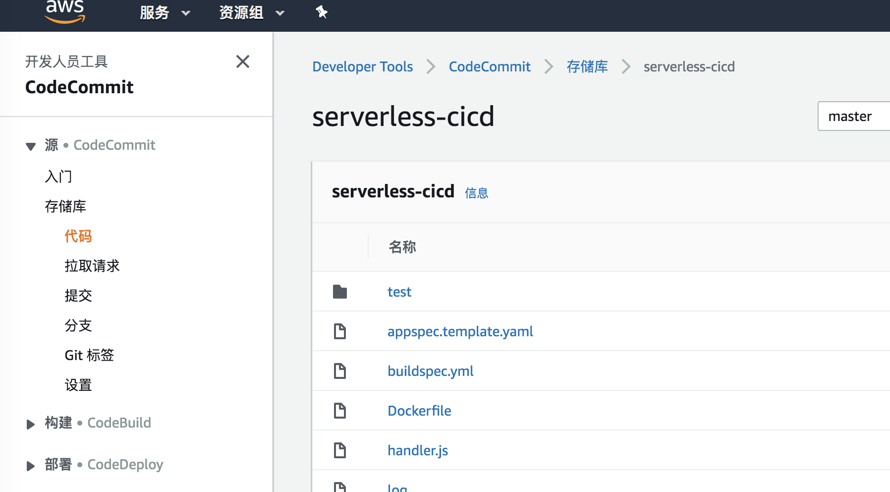The width and height of the screenshot is (890, 492).
Task: Open buildspec.yml file
Action: pyautogui.click(x=431, y=371)
